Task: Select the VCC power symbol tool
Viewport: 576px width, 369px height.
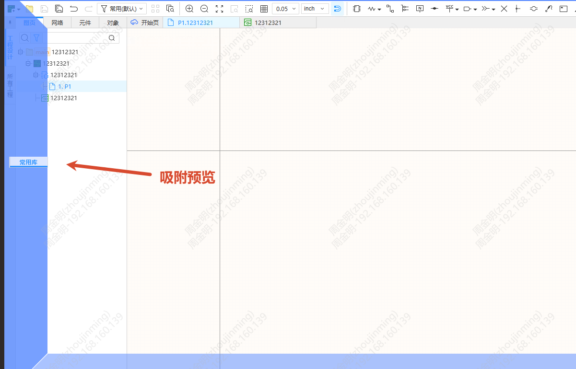Action: point(449,9)
